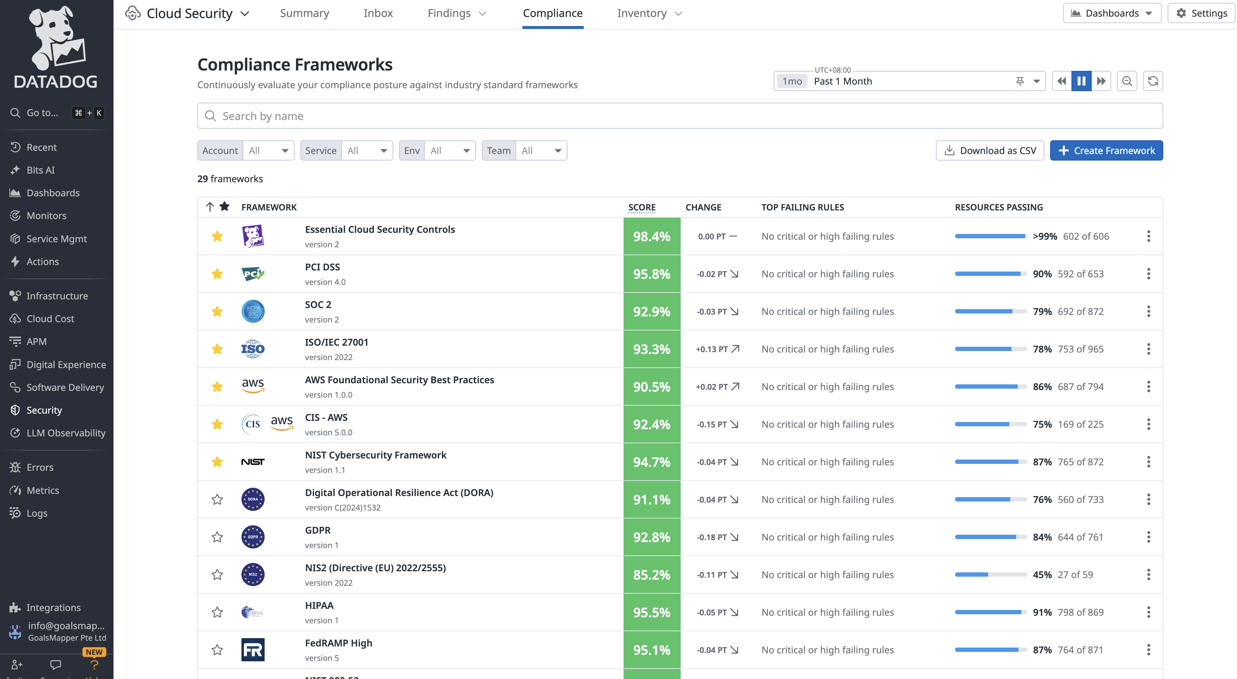
Task: Go to the Inbox tab
Action: click(x=378, y=13)
